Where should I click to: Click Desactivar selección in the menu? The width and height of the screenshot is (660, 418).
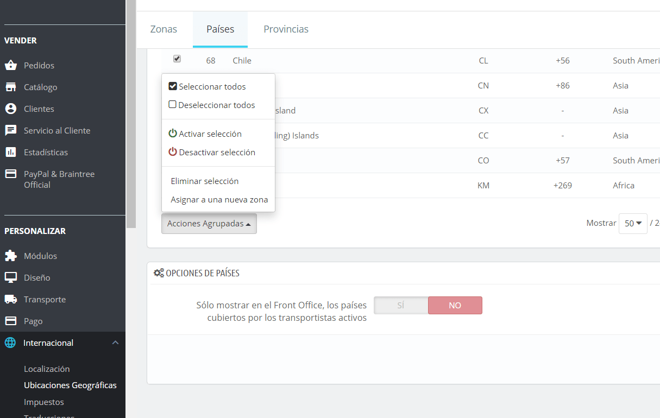click(212, 152)
